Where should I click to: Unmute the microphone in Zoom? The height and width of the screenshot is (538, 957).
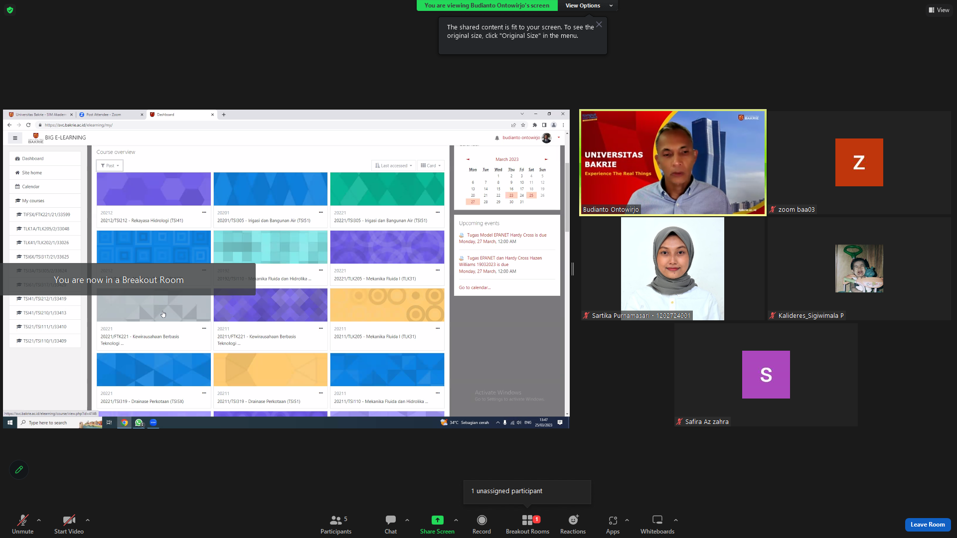[22, 524]
